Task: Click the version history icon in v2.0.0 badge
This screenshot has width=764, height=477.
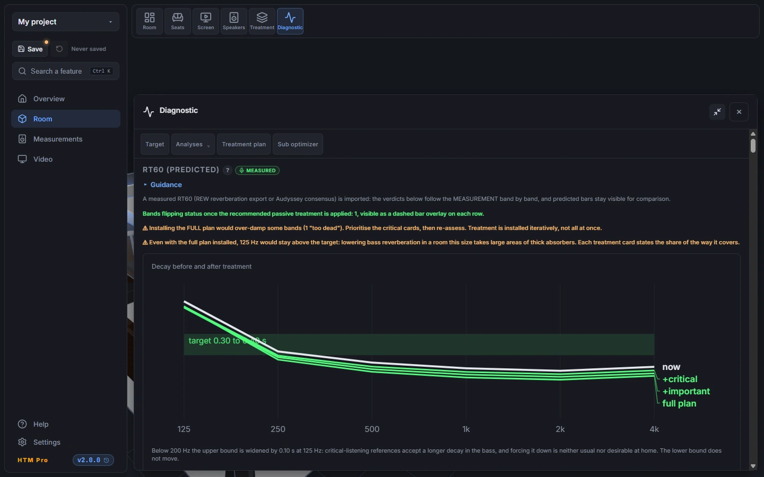Action: 107,460
